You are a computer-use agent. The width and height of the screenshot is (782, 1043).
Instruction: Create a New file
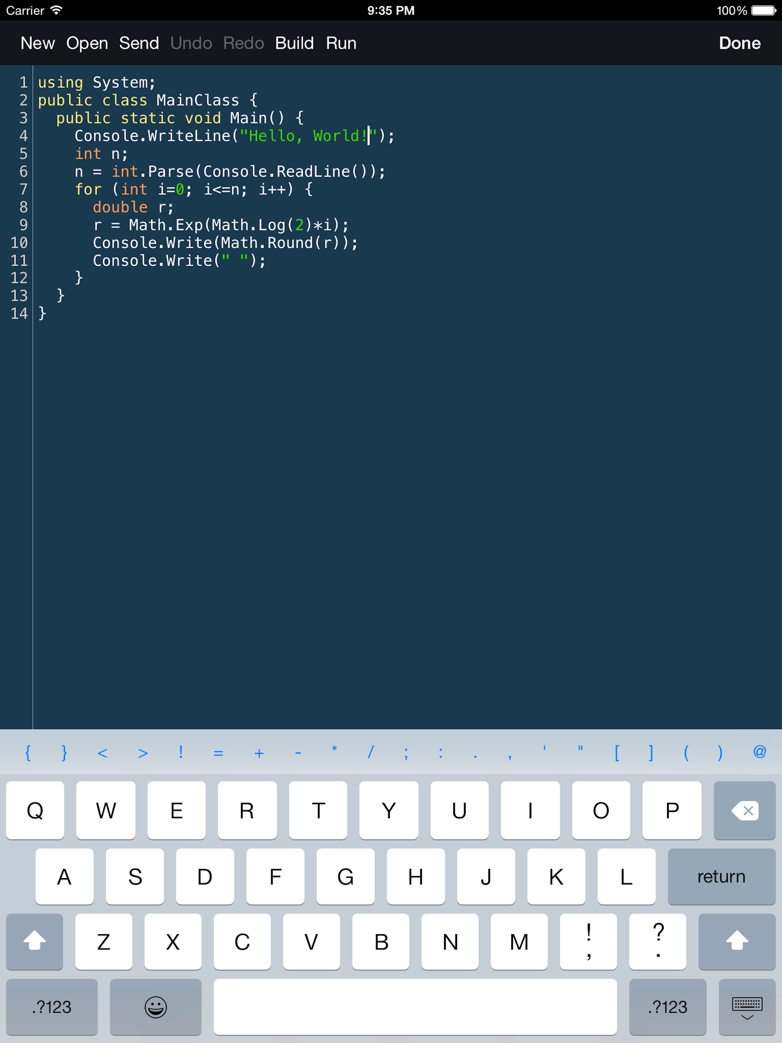(38, 44)
